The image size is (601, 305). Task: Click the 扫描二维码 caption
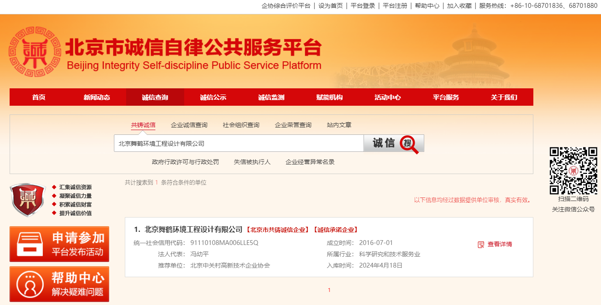click(573, 199)
